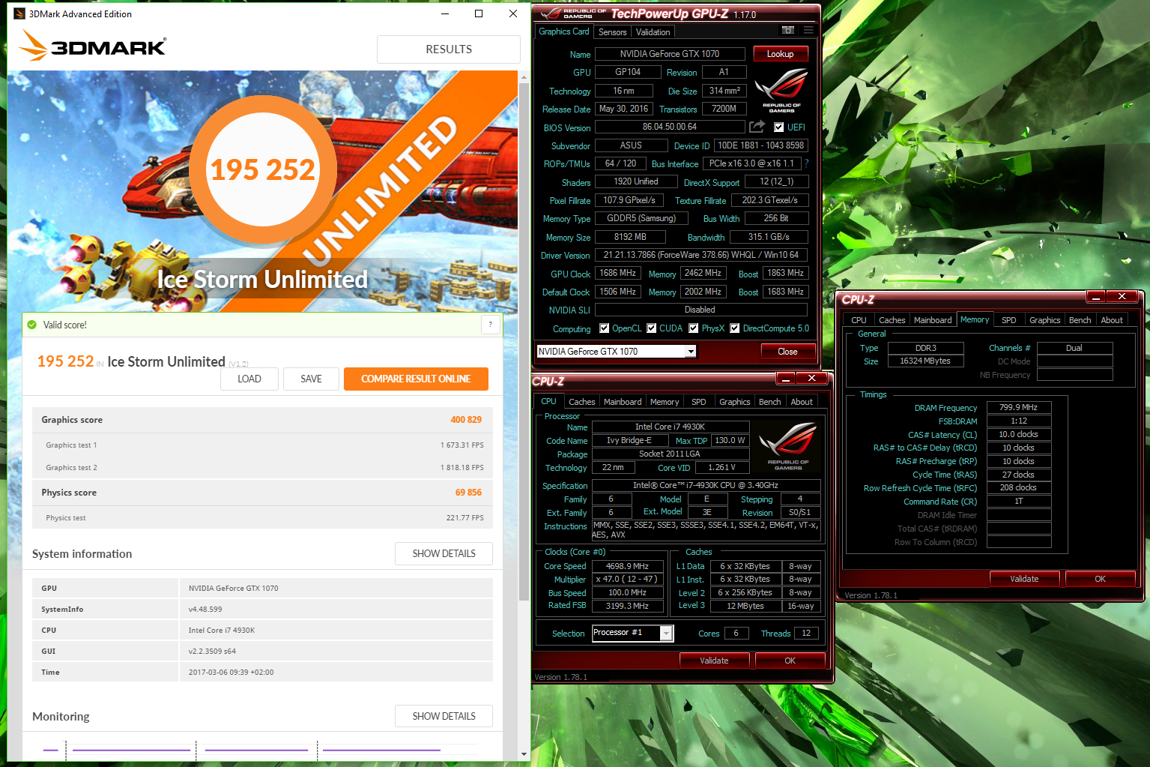Click the RESULTS button in 3DMark
This screenshot has width=1150, height=767.
(x=449, y=49)
